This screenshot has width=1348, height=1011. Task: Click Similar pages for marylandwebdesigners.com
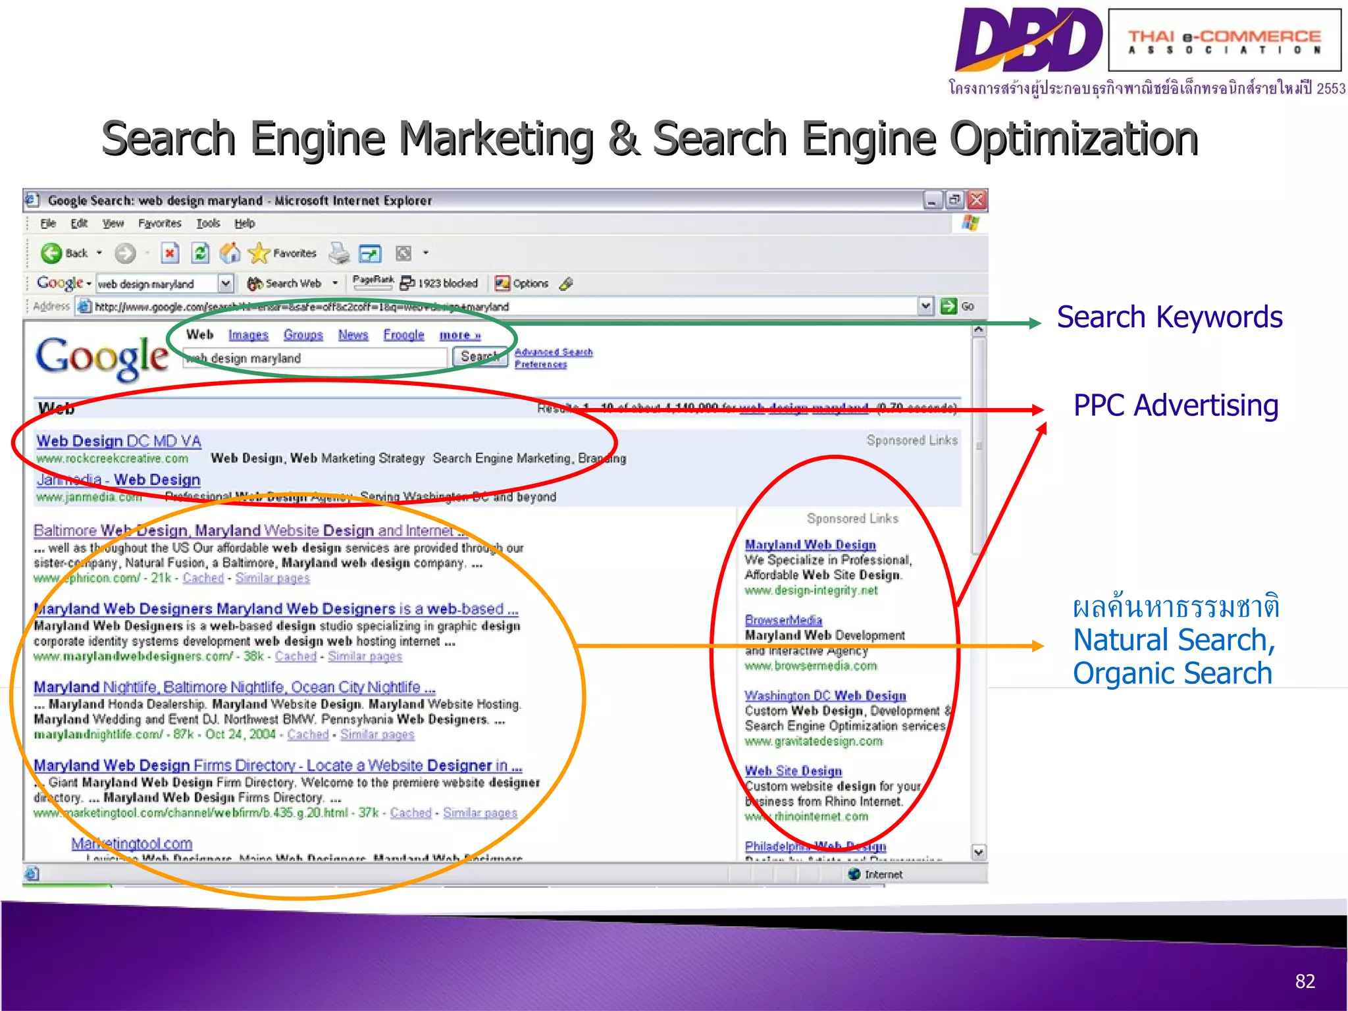click(365, 656)
